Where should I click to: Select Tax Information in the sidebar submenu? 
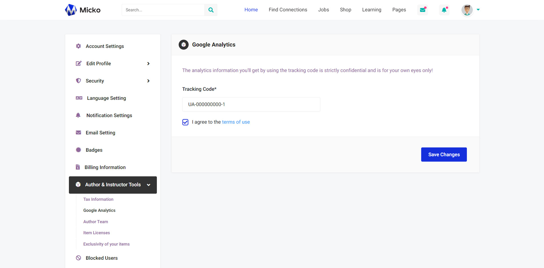[98, 199]
